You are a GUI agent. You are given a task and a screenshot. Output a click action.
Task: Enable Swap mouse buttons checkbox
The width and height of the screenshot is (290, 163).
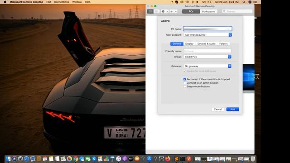[x=184, y=86]
